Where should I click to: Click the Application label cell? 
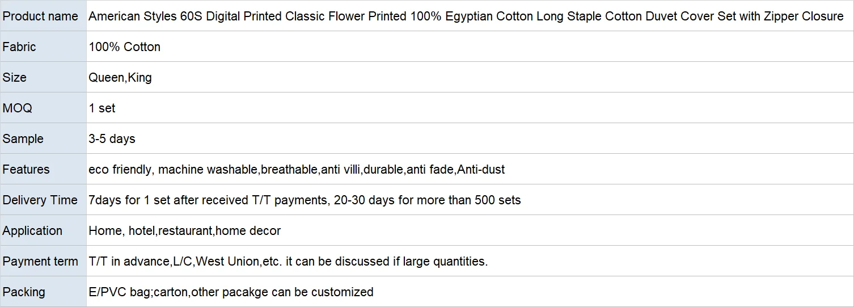click(32, 231)
